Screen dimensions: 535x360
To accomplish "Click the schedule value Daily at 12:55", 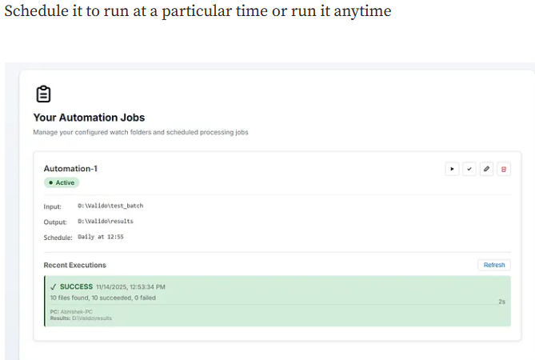I will tap(100, 237).
